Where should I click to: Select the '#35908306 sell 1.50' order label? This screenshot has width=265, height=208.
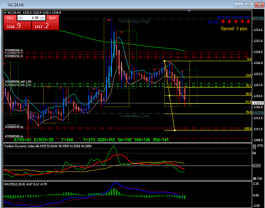pos(18,81)
